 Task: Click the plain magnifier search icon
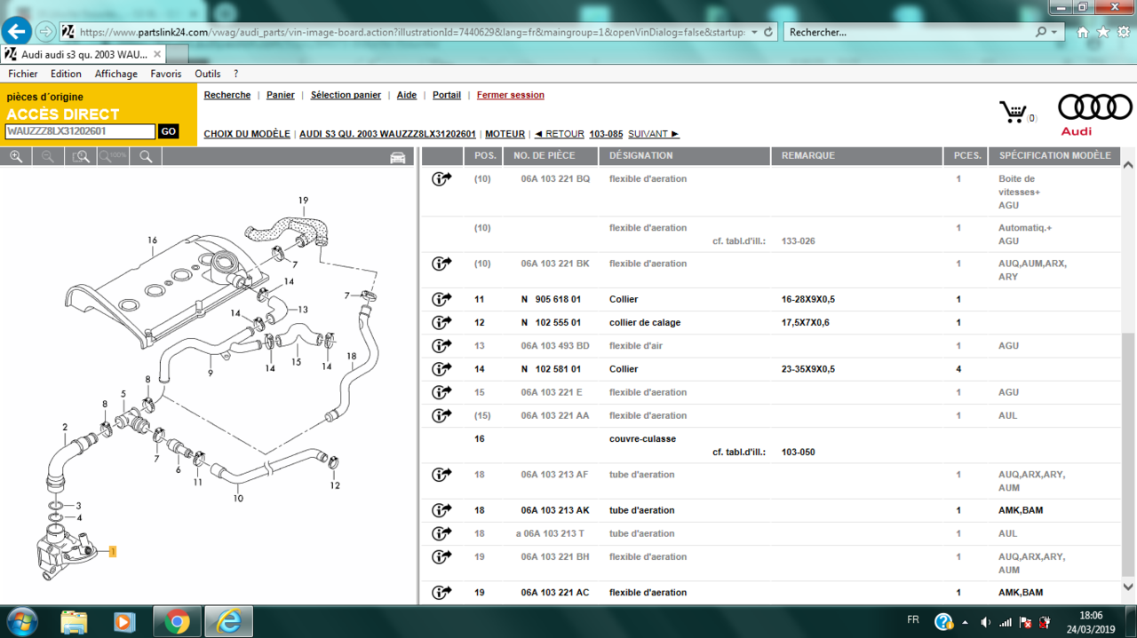146,157
